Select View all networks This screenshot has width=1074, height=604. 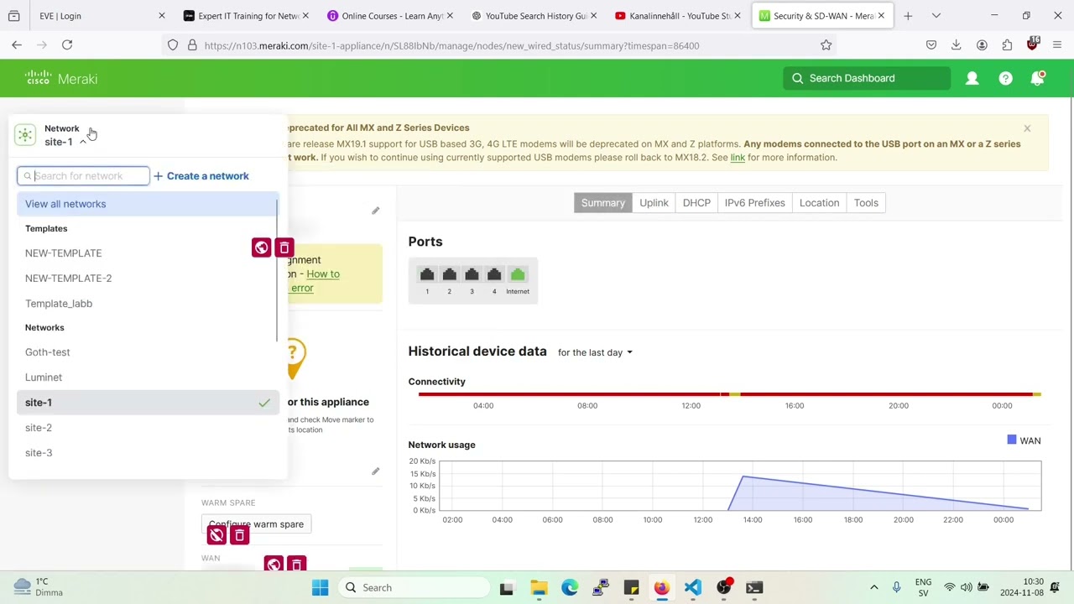coord(147,204)
